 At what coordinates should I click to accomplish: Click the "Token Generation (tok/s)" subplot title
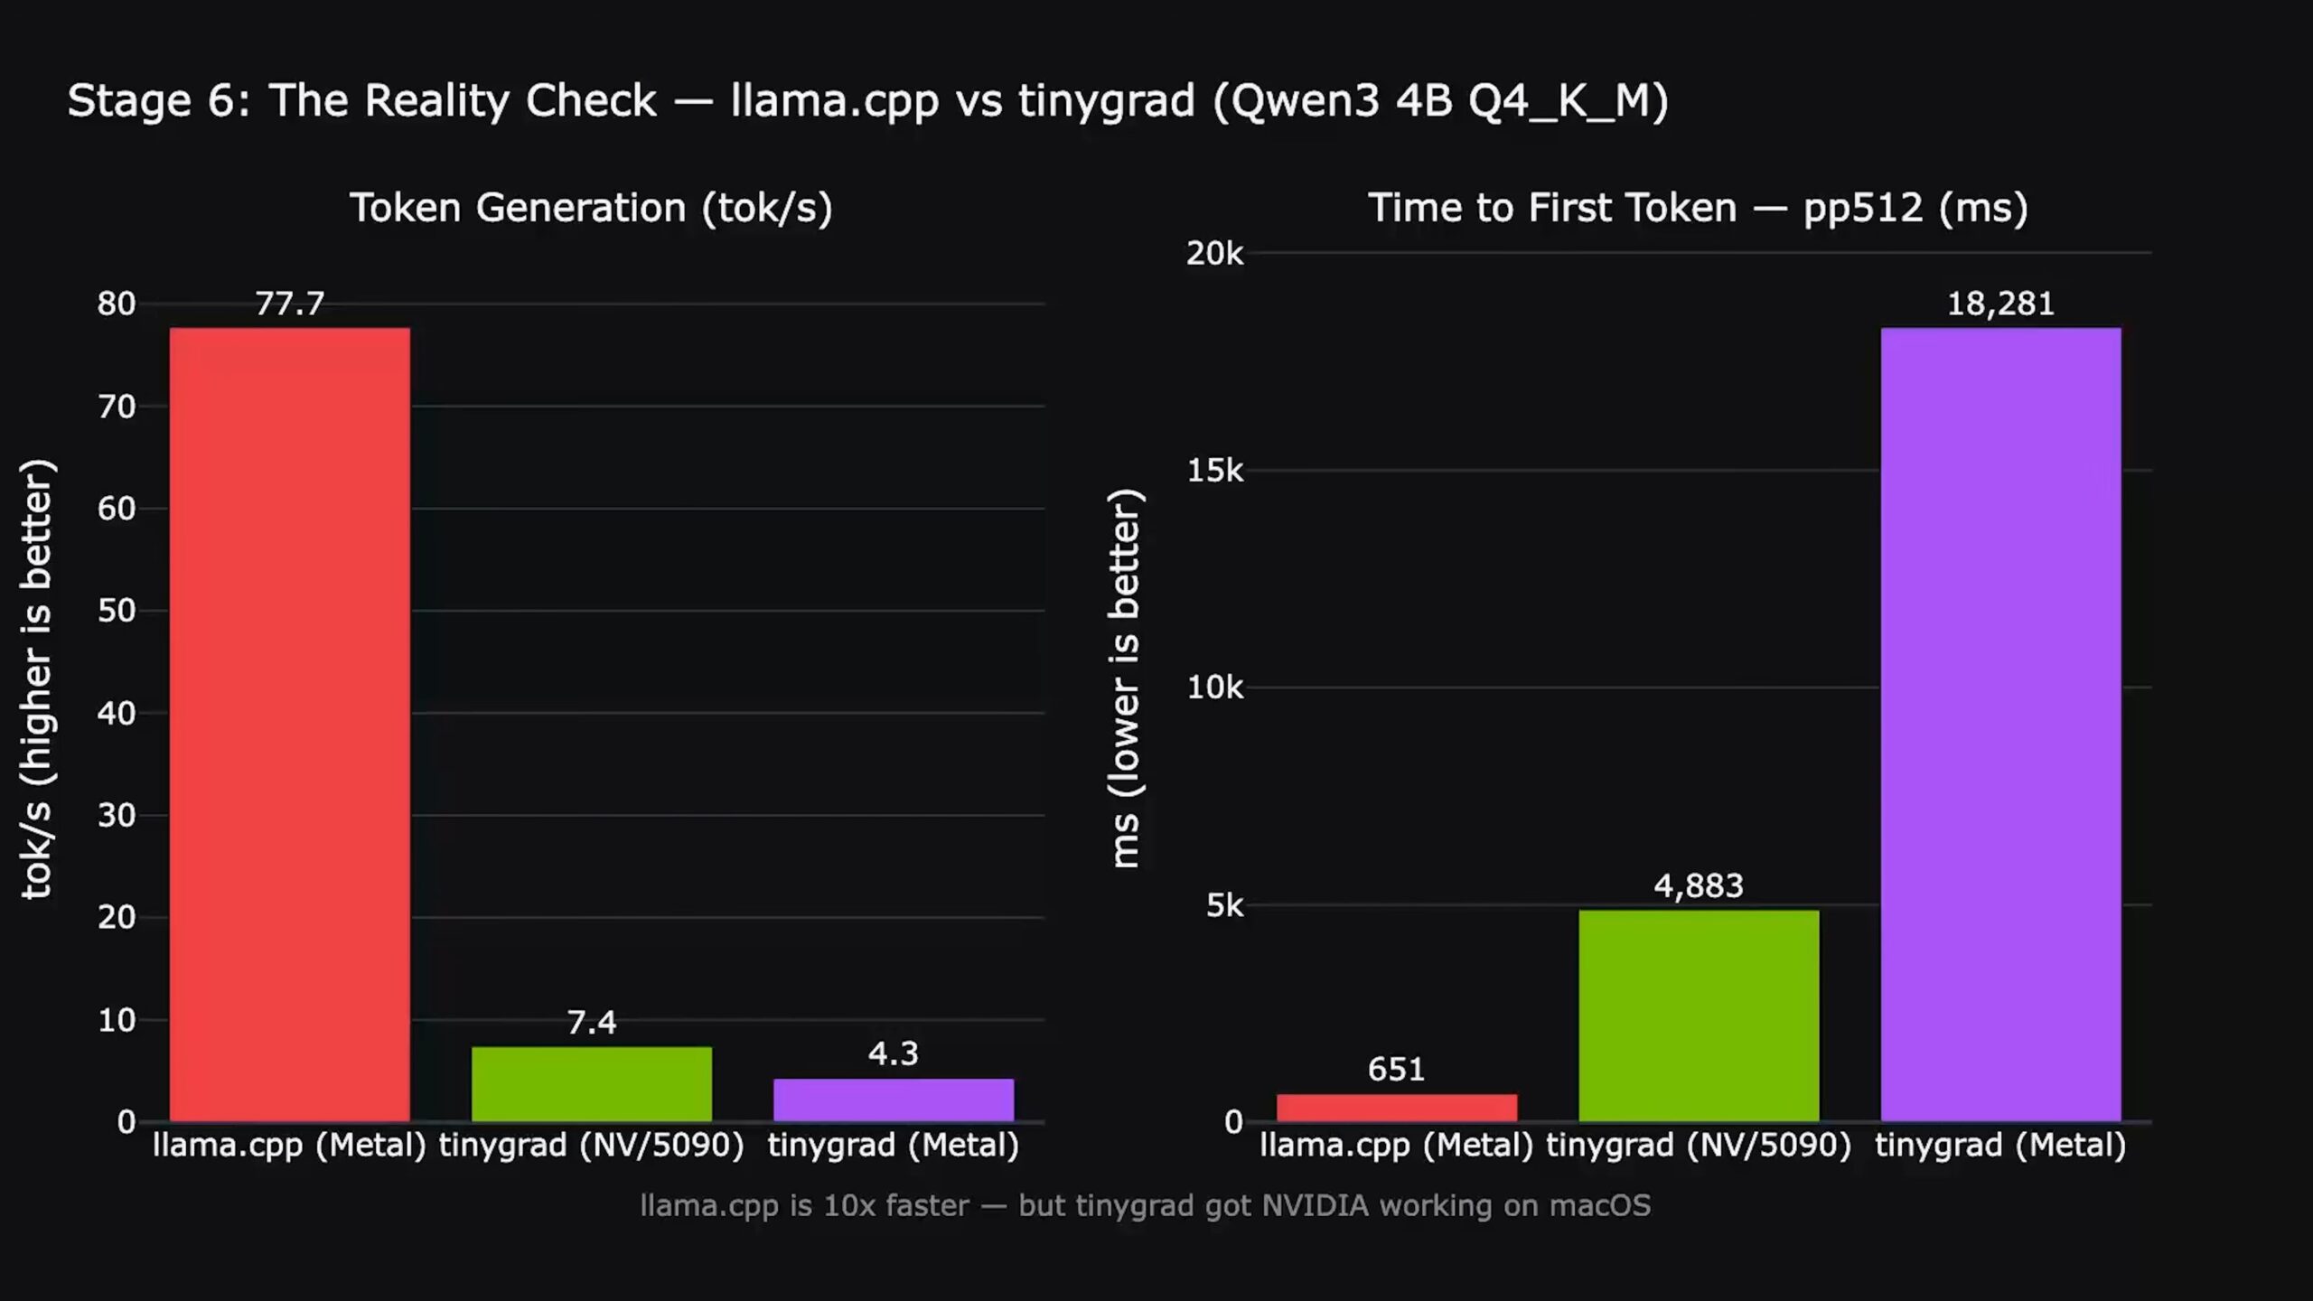[591, 208]
